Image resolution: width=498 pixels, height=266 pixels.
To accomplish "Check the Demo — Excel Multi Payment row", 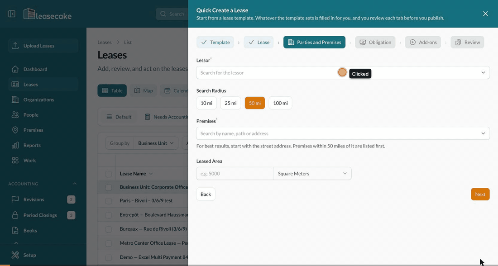I will coord(109,257).
